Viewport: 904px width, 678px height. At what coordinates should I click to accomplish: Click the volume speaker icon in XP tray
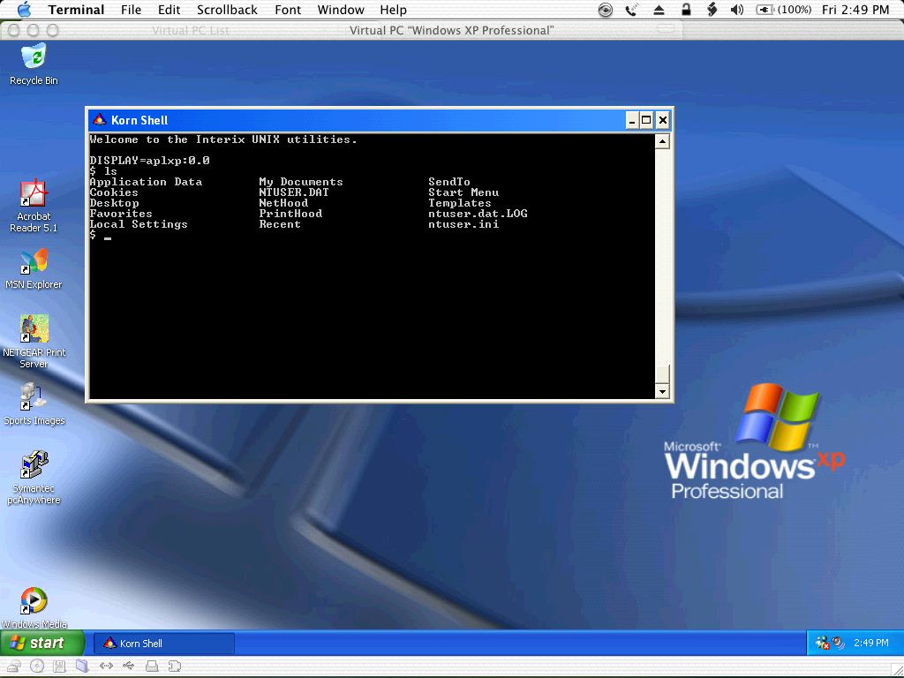pyautogui.click(x=838, y=644)
